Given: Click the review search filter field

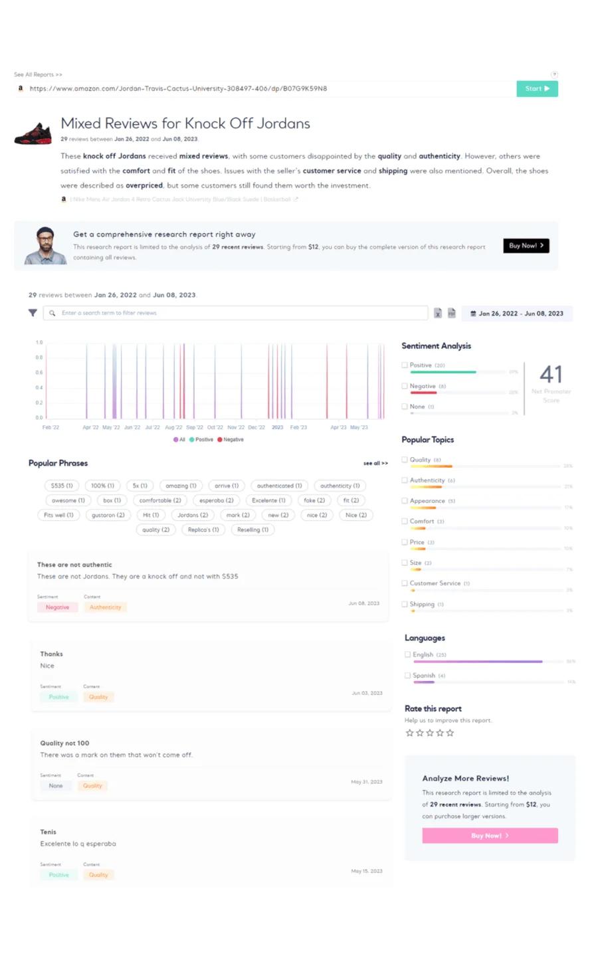Looking at the screenshot, I should coord(236,313).
